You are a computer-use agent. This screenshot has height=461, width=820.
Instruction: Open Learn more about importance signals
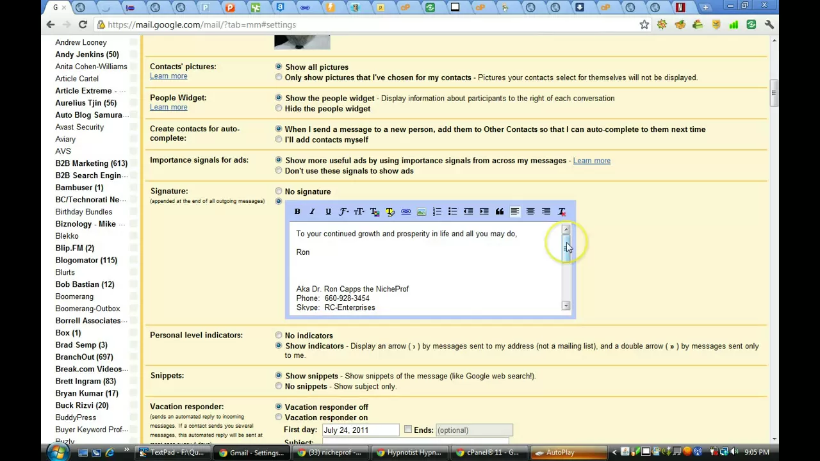(591, 161)
